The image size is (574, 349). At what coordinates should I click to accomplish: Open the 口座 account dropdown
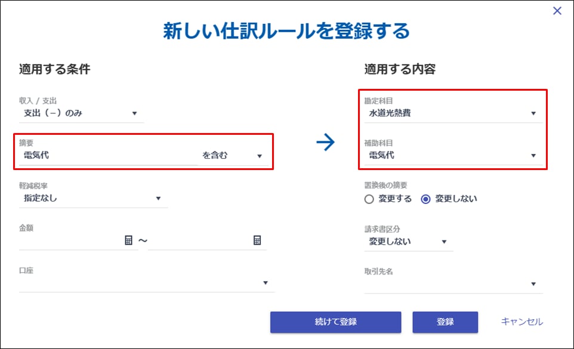(x=146, y=283)
